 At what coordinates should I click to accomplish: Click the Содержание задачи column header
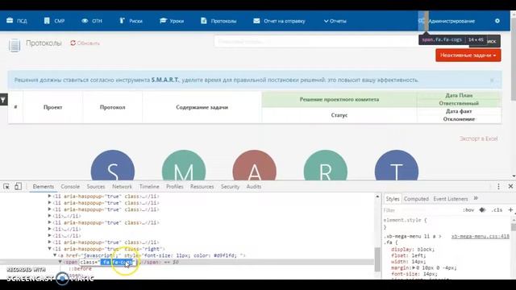[x=202, y=107]
